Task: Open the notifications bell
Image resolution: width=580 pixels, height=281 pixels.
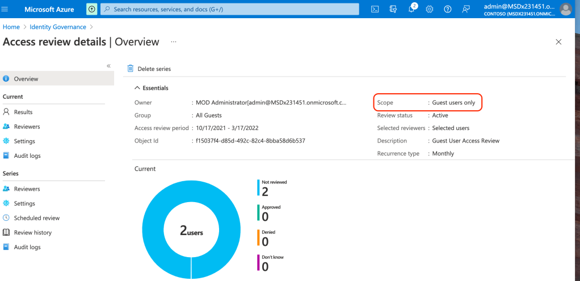Action: tap(411, 9)
